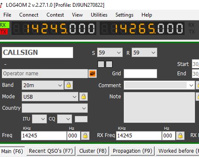The height and width of the screenshot is (157, 199).
Task: Switch to the Main (F6) tab
Action: (x=12, y=151)
